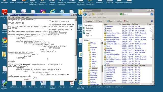Open Date modified column filter dropdown
The width and height of the screenshot is (163, 92).
pos(133,24)
